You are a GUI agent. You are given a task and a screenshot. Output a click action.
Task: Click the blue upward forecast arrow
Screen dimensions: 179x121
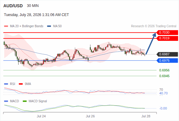tap(151, 44)
